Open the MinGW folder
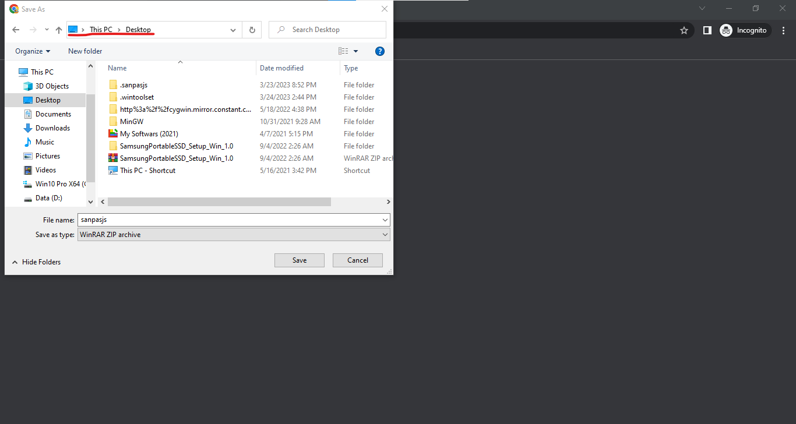The image size is (796, 424). (131, 122)
